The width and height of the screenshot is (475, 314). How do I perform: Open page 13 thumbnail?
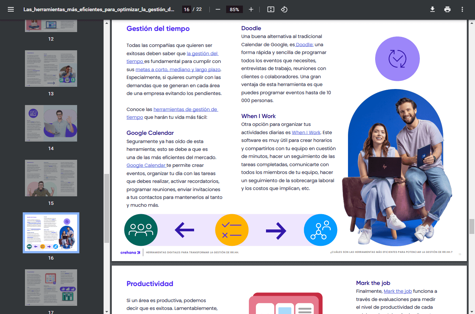[x=51, y=69]
